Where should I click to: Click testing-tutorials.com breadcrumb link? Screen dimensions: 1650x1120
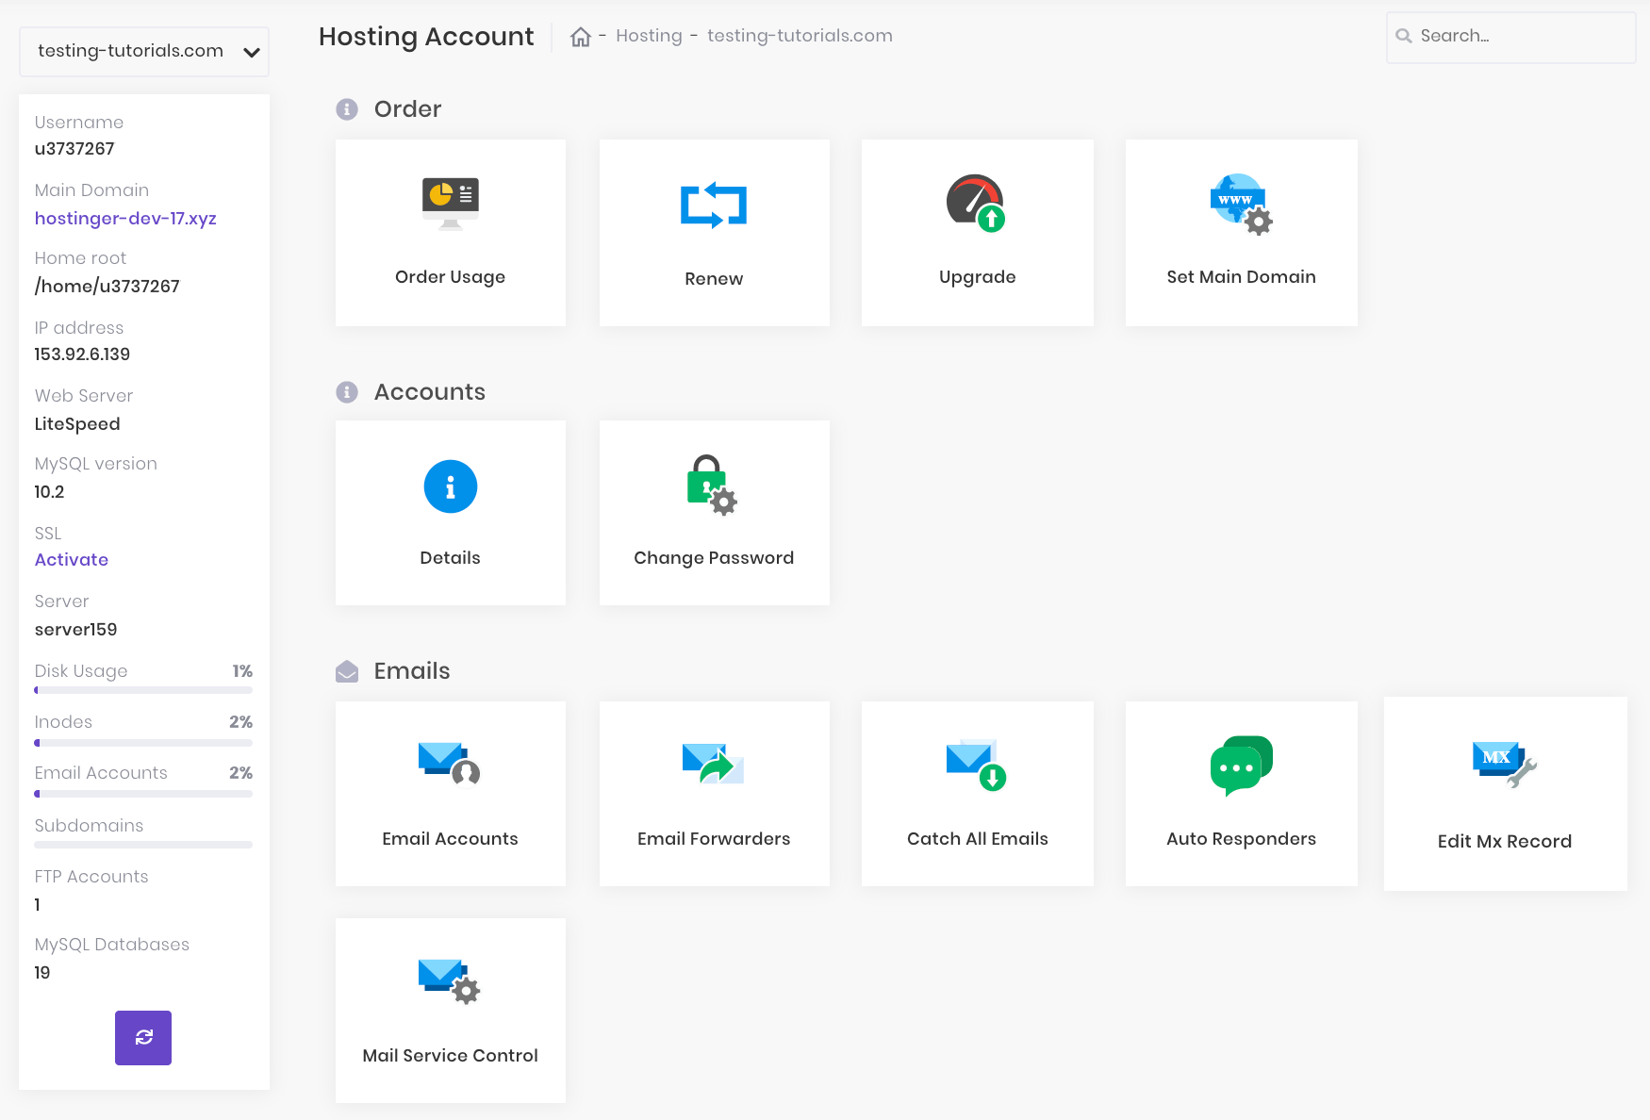coord(800,36)
